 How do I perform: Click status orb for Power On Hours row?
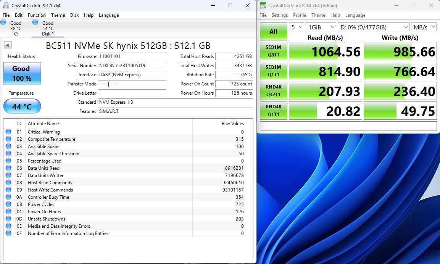(x=8, y=211)
